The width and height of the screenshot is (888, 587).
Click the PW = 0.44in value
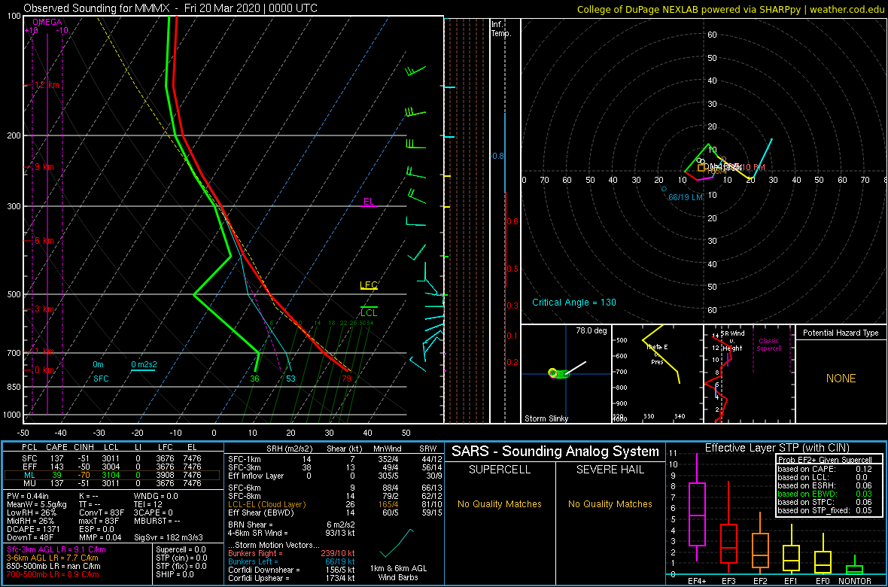click(x=29, y=496)
